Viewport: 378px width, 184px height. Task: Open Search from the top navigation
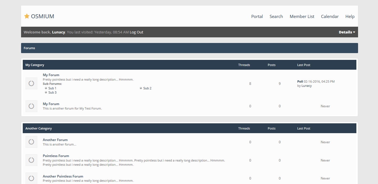tap(276, 17)
